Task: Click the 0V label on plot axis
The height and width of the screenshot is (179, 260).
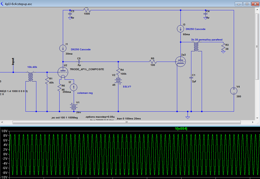Action: [x=5, y=154]
